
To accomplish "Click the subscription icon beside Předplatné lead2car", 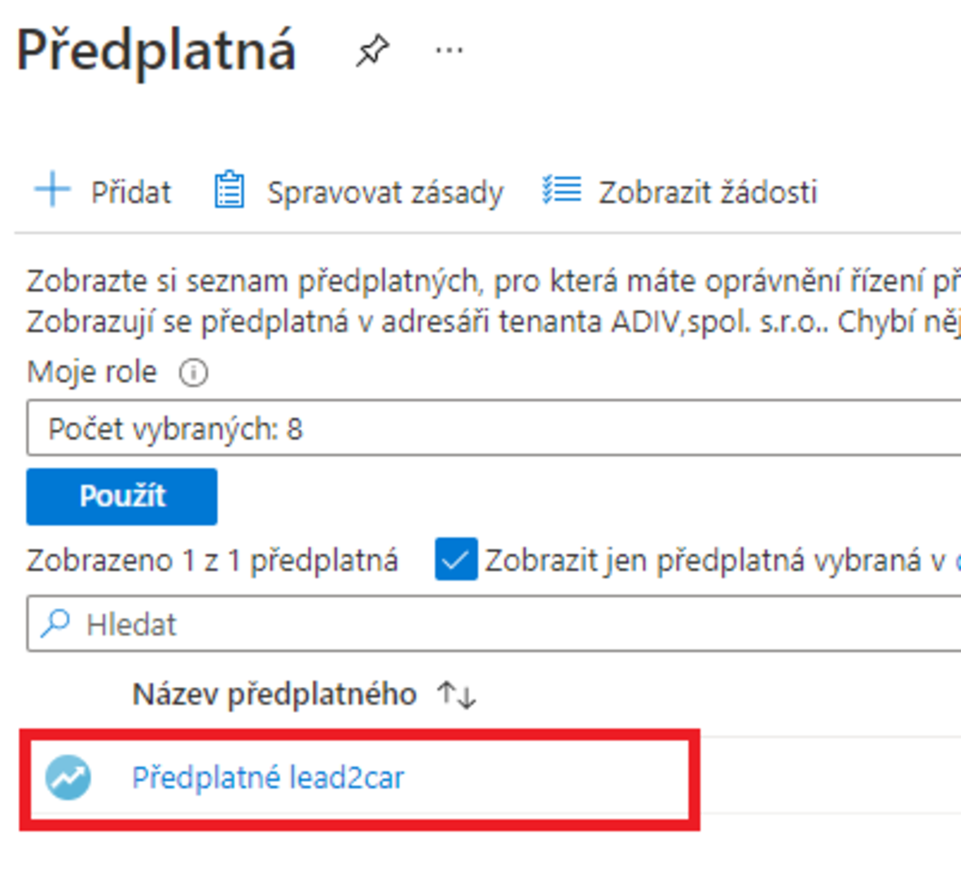I will [68, 777].
